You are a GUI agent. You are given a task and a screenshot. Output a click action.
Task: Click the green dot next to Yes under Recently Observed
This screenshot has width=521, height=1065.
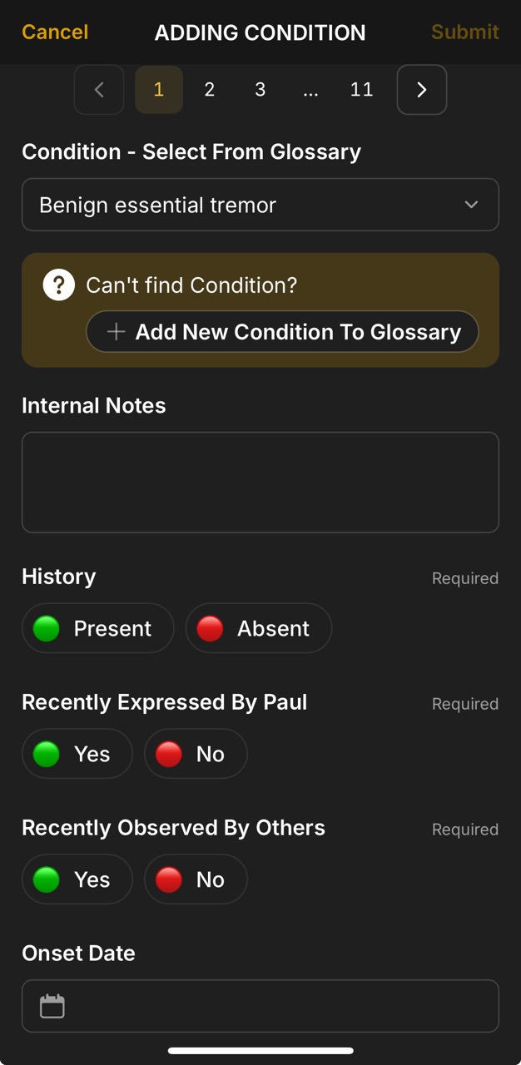[x=46, y=879]
